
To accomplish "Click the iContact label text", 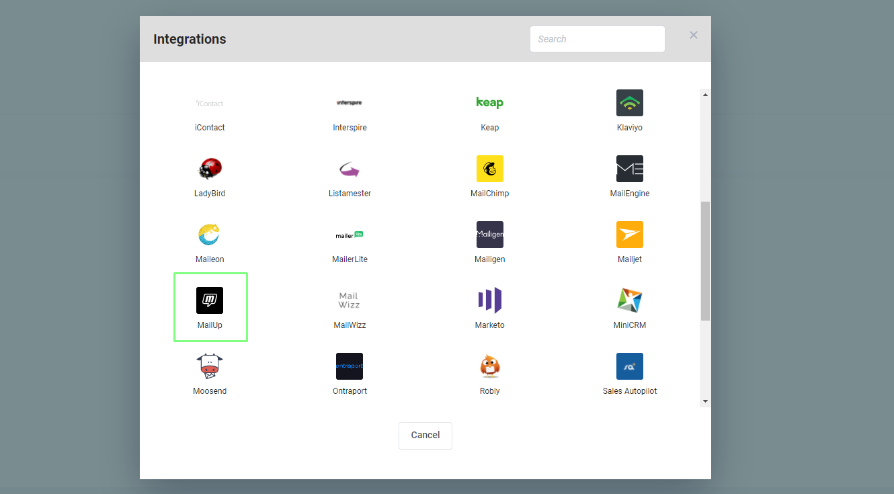I will point(210,128).
